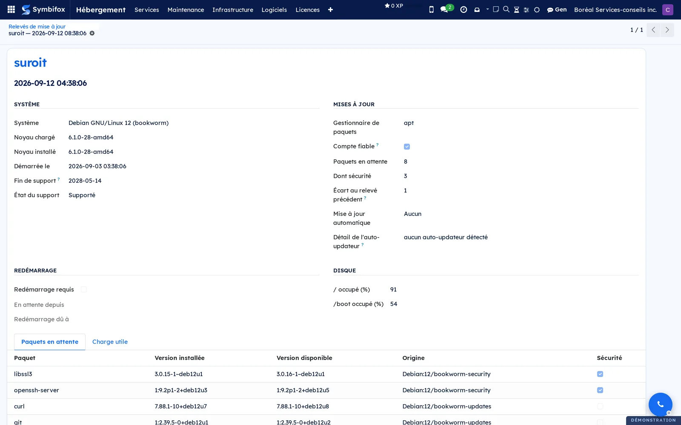Click the Gestionnaire de paquets value apt
681x425 pixels.
coord(409,123)
